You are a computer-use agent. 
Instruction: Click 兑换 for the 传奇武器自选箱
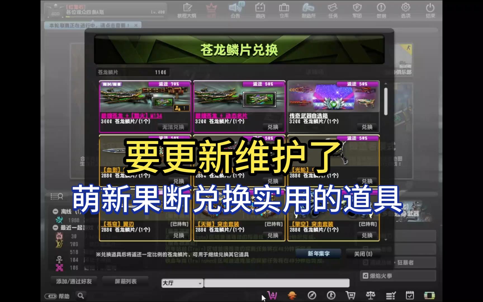click(367, 127)
